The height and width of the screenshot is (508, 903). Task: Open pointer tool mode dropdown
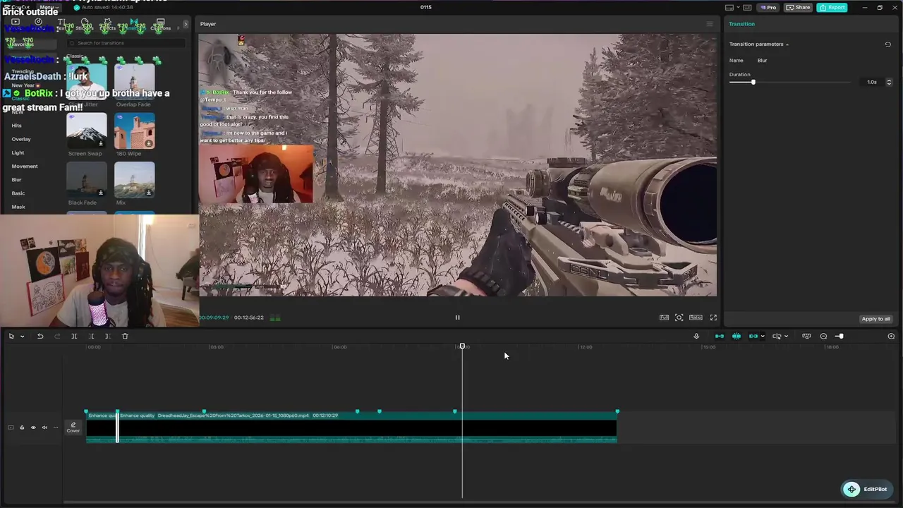click(x=22, y=337)
